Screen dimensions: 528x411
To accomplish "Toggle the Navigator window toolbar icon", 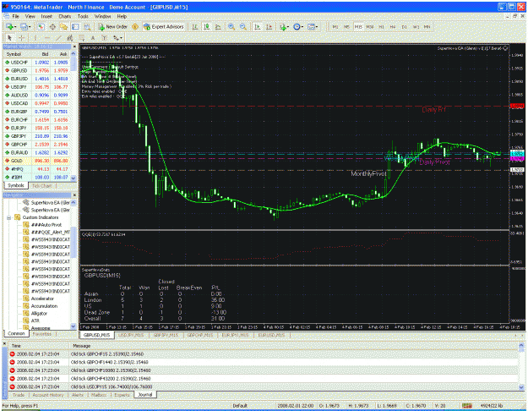I will [x=63, y=26].
